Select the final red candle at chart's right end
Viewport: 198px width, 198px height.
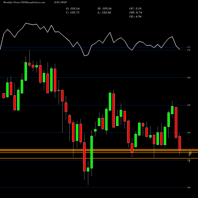[x=180, y=143]
